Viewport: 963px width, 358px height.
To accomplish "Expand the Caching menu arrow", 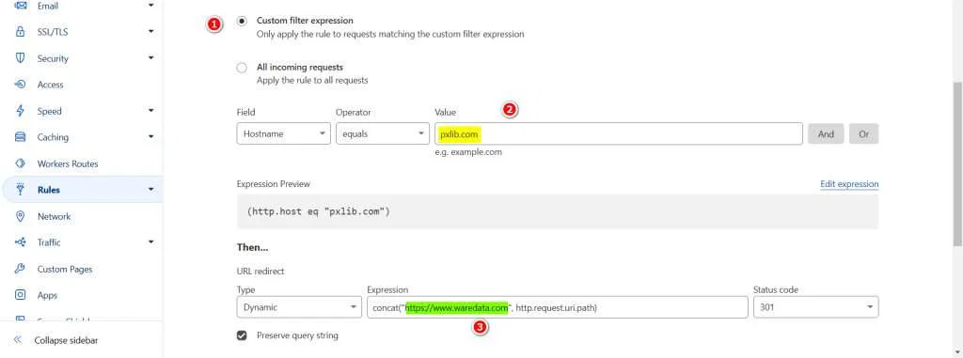I will pyautogui.click(x=151, y=137).
